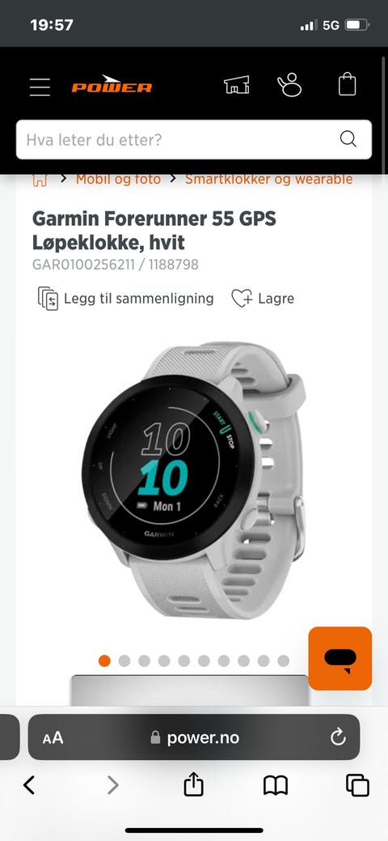This screenshot has width=388, height=841.
Task: Open the hamburger menu
Action: click(40, 87)
